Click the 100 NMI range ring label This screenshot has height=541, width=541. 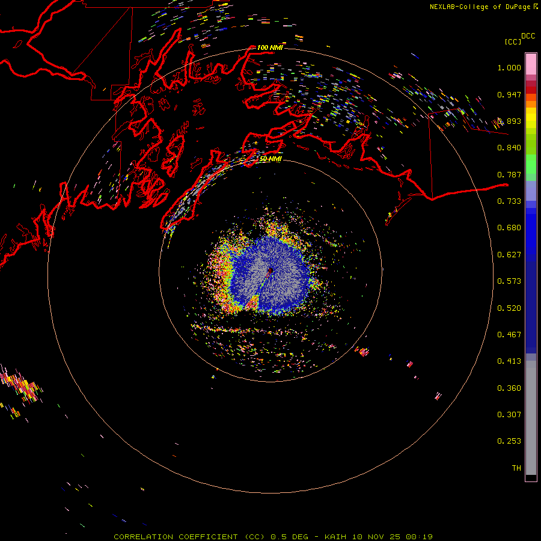270,47
